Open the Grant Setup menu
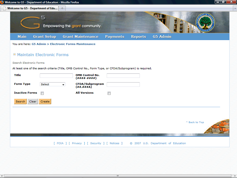Viewport: 237px width, 178px height. [44, 37]
